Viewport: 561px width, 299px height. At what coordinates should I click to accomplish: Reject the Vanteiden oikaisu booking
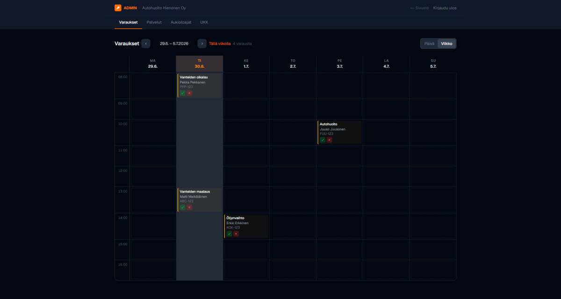coord(189,93)
